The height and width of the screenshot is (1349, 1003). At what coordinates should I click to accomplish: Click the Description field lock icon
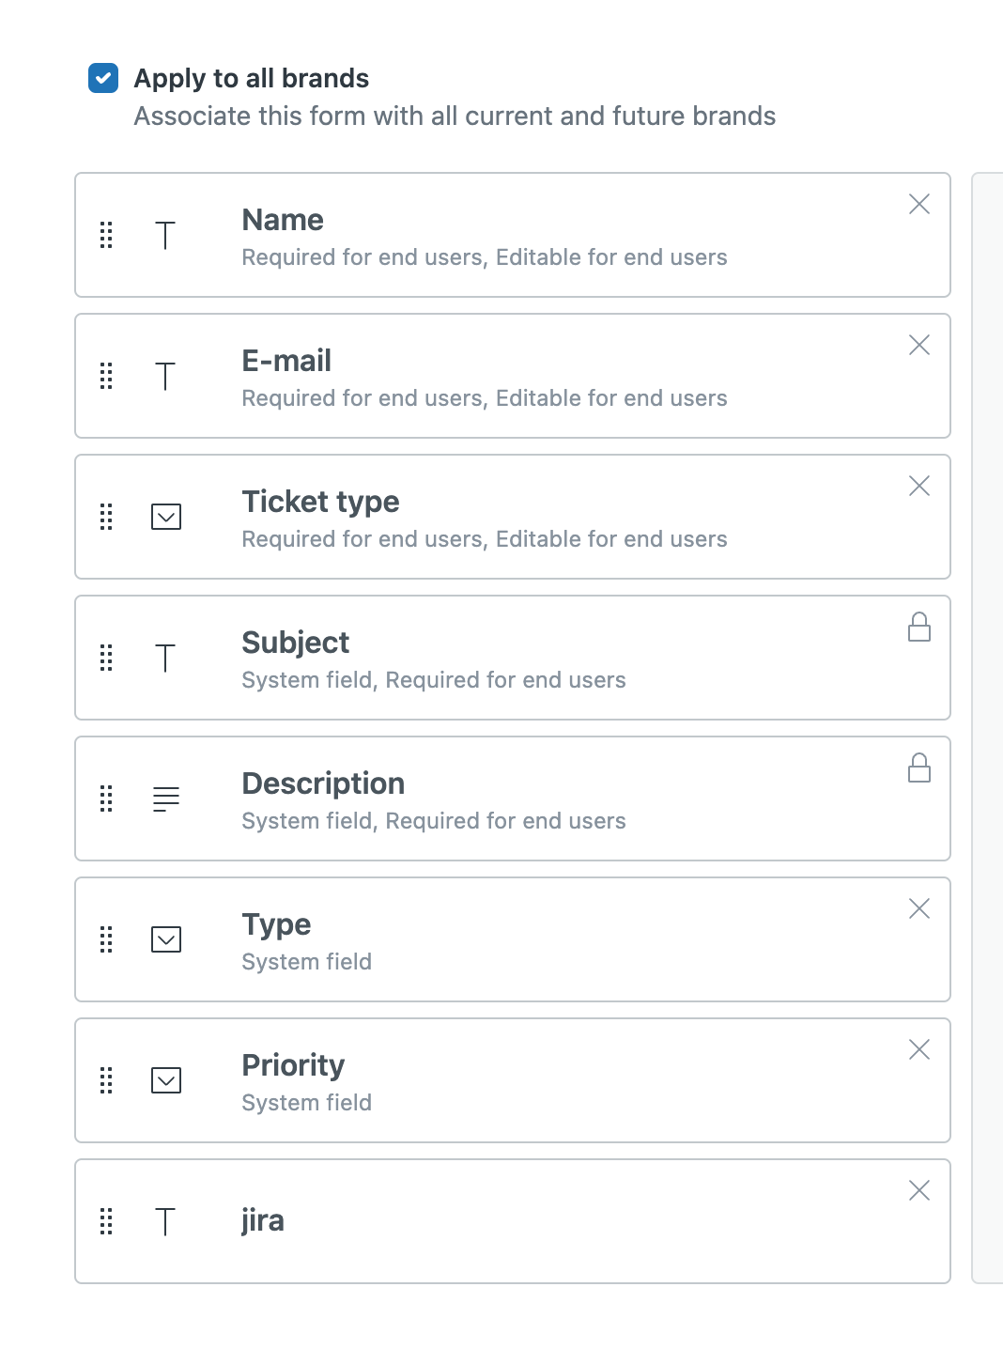pos(919,768)
